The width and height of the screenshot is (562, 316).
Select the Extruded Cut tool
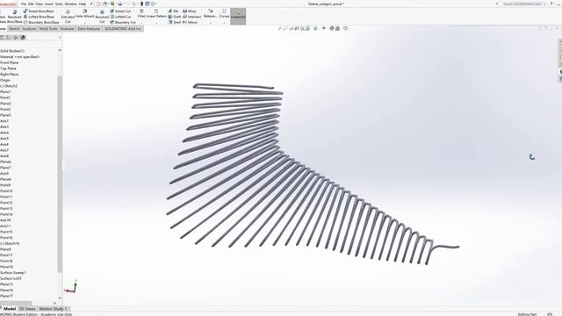pyautogui.click(x=68, y=17)
